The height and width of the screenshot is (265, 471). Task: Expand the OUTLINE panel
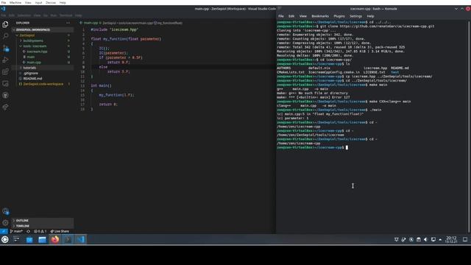click(x=42, y=220)
